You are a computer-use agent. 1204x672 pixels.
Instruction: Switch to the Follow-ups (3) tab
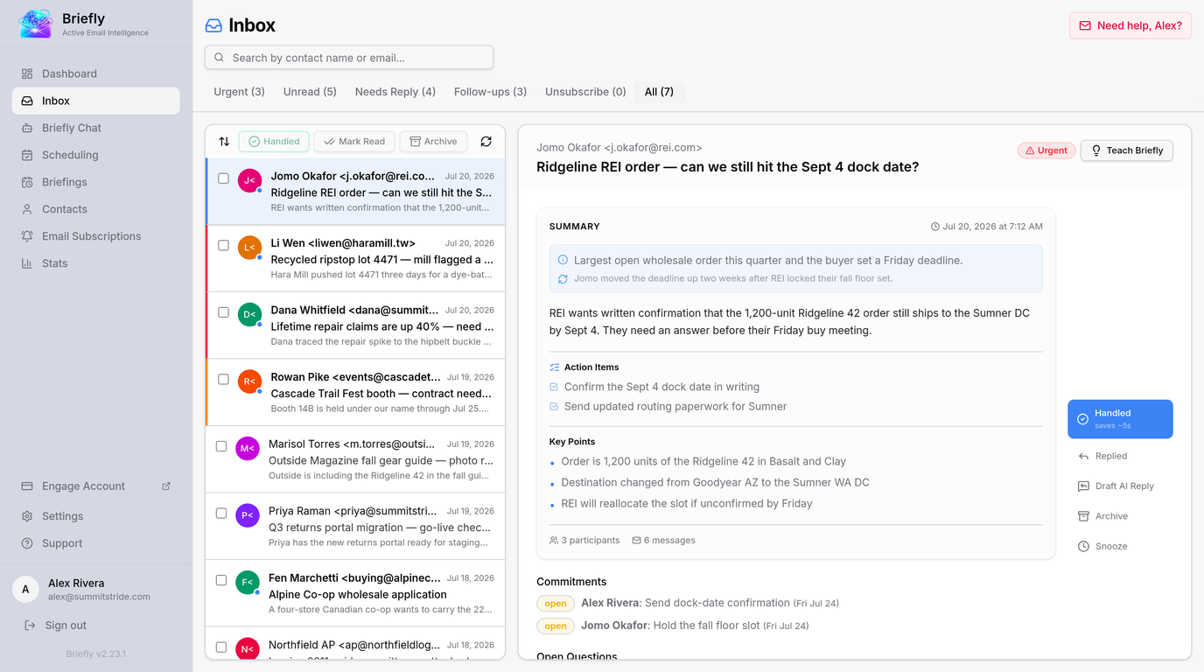(x=490, y=92)
